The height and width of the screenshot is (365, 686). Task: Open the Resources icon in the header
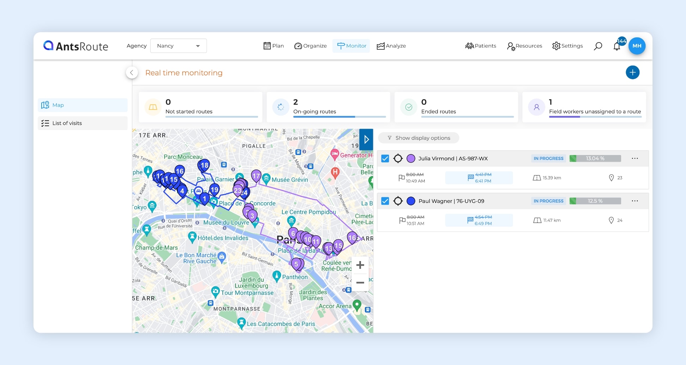(510, 46)
